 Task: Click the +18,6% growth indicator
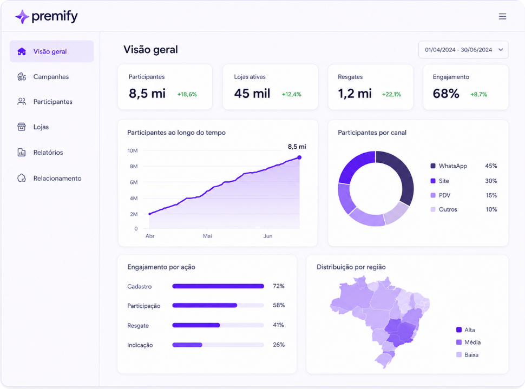(x=187, y=94)
